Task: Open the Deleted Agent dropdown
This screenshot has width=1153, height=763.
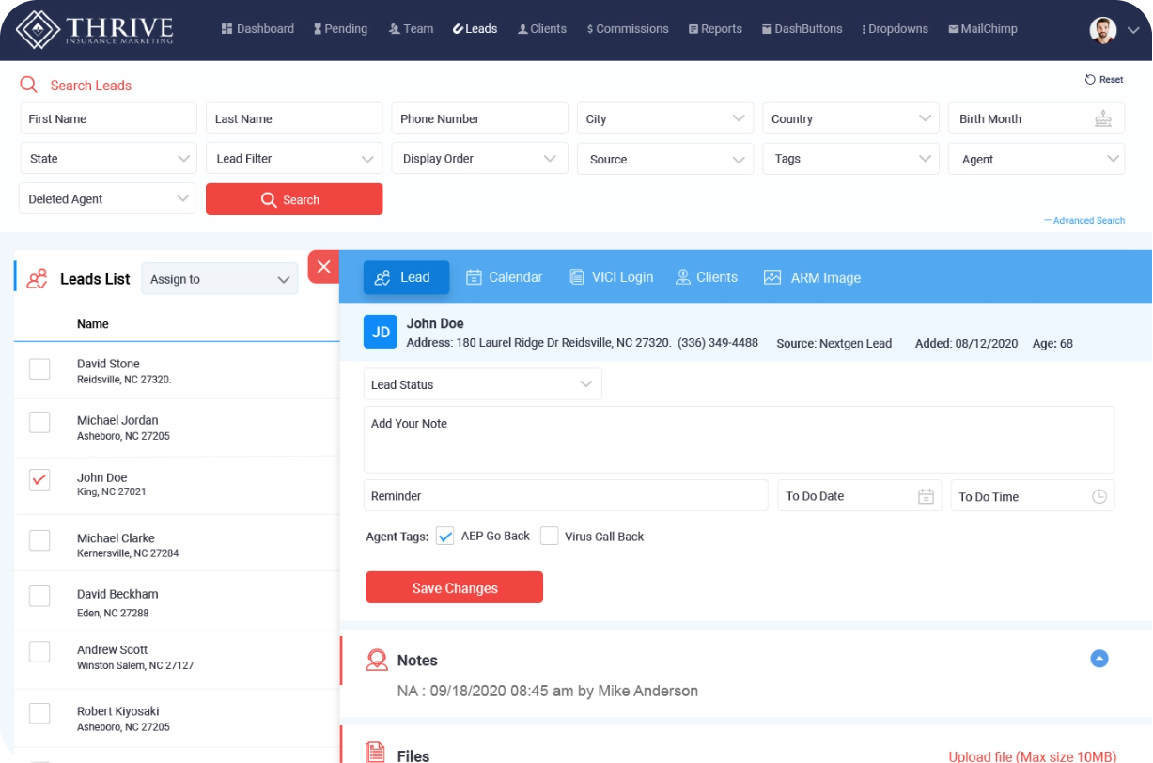Action: (x=107, y=198)
